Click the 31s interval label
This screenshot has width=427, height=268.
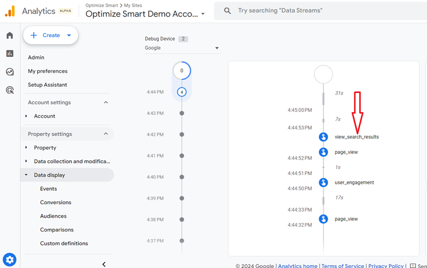(x=339, y=93)
